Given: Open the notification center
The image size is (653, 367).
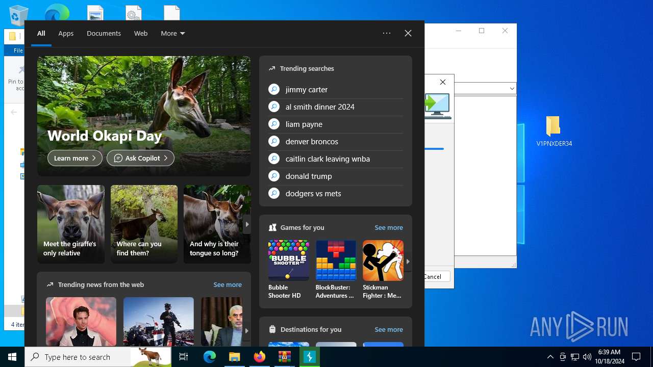Looking at the screenshot, I should point(636,357).
